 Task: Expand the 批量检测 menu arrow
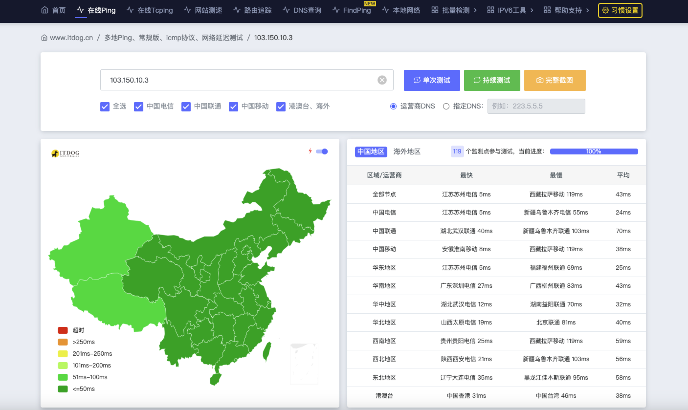pos(475,10)
